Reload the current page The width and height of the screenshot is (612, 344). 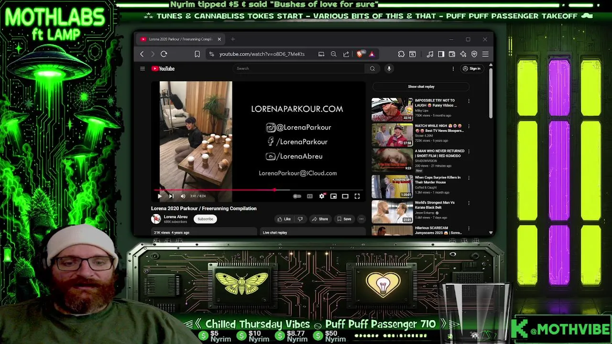164,54
